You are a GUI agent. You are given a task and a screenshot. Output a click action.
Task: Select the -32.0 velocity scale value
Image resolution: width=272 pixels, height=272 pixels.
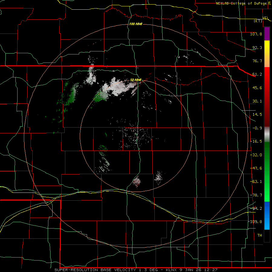(x=256, y=155)
